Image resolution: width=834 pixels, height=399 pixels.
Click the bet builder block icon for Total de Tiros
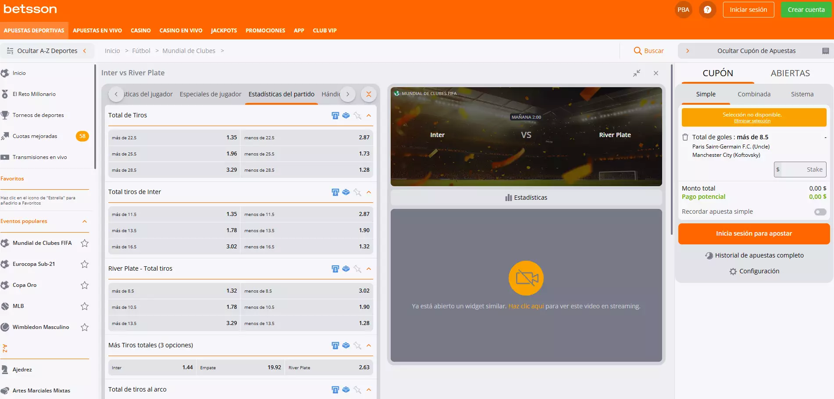click(346, 116)
